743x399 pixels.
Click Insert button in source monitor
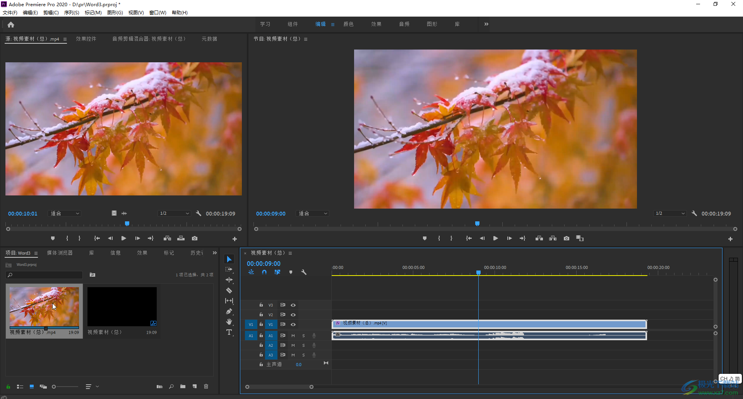coord(167,238)
